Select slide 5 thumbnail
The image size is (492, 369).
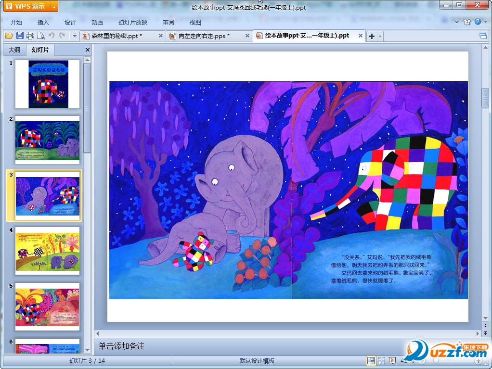(x=47, y=306)
